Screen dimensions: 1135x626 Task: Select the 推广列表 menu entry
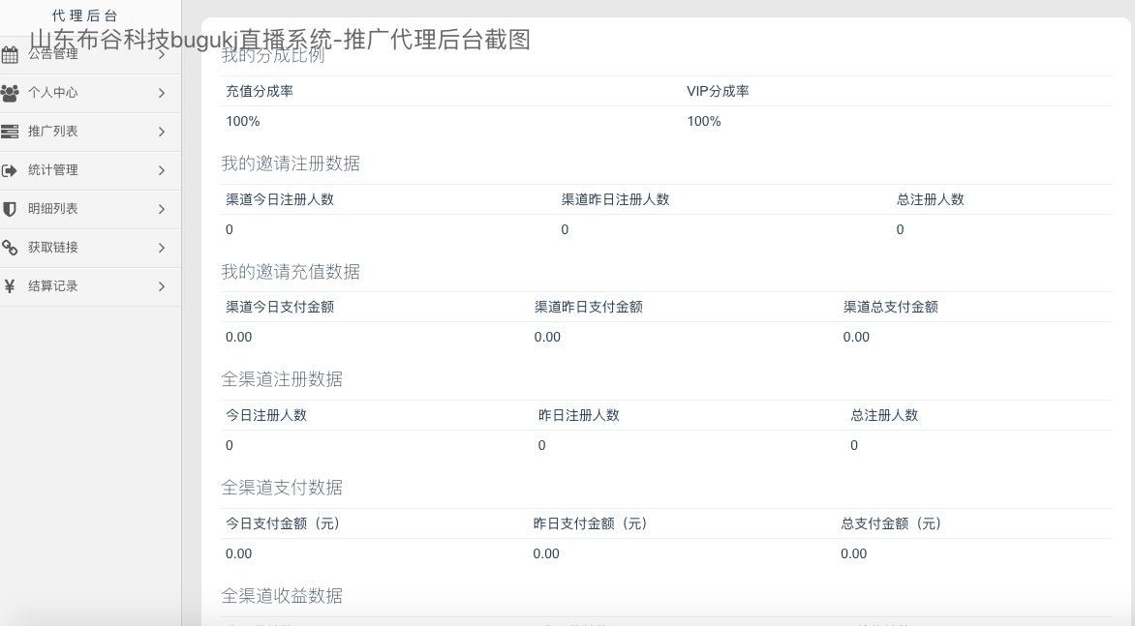click(x=53, y=132)
